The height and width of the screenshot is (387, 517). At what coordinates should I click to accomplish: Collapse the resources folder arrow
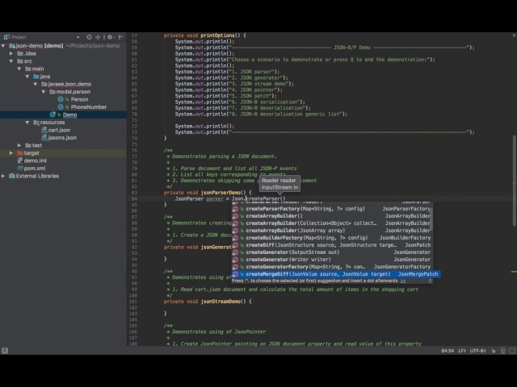27,123
